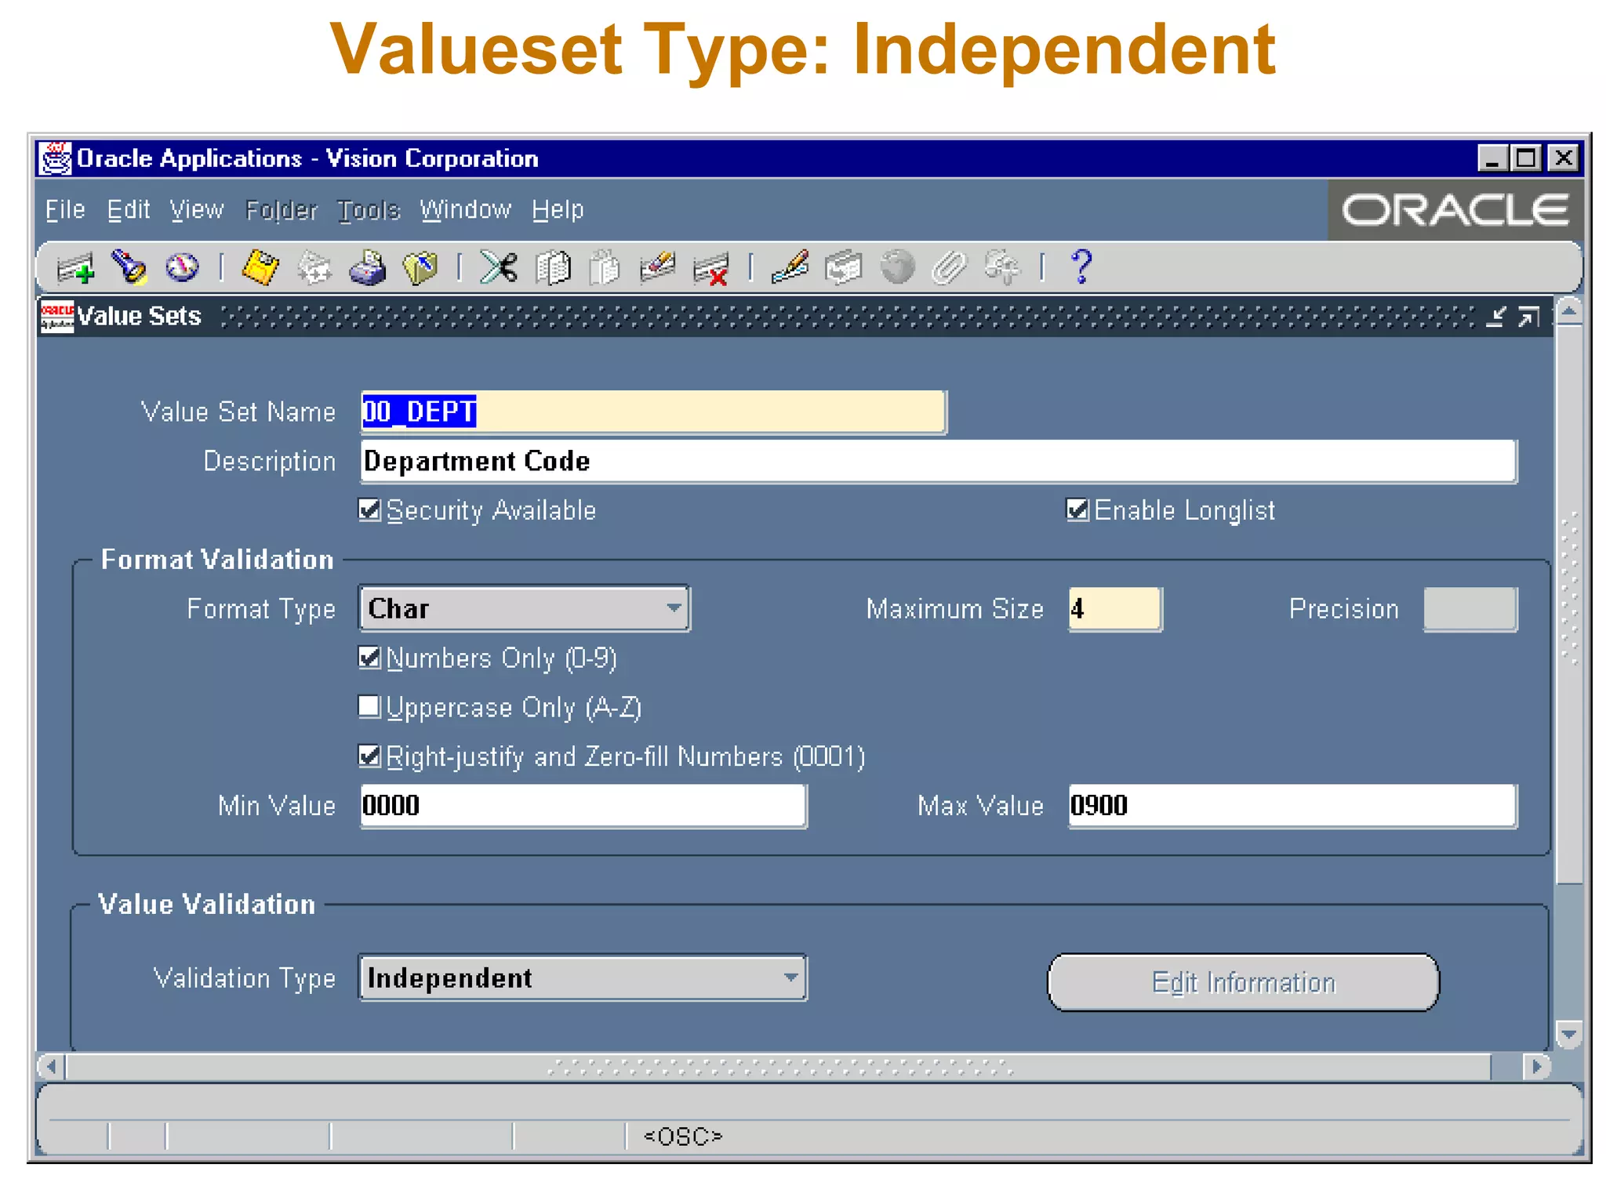Click the Window Help question mark icon
The height and width of the screenshot is (1204, 1606).
pos(1082,267)
